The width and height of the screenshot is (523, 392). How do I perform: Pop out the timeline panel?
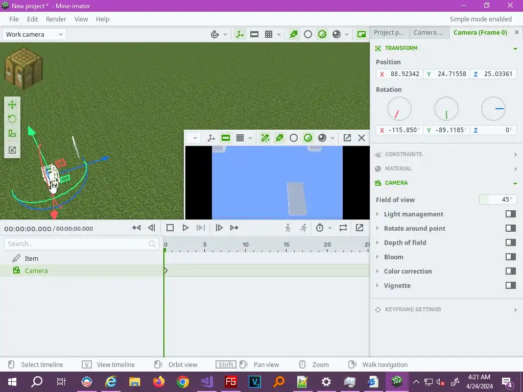360,228
